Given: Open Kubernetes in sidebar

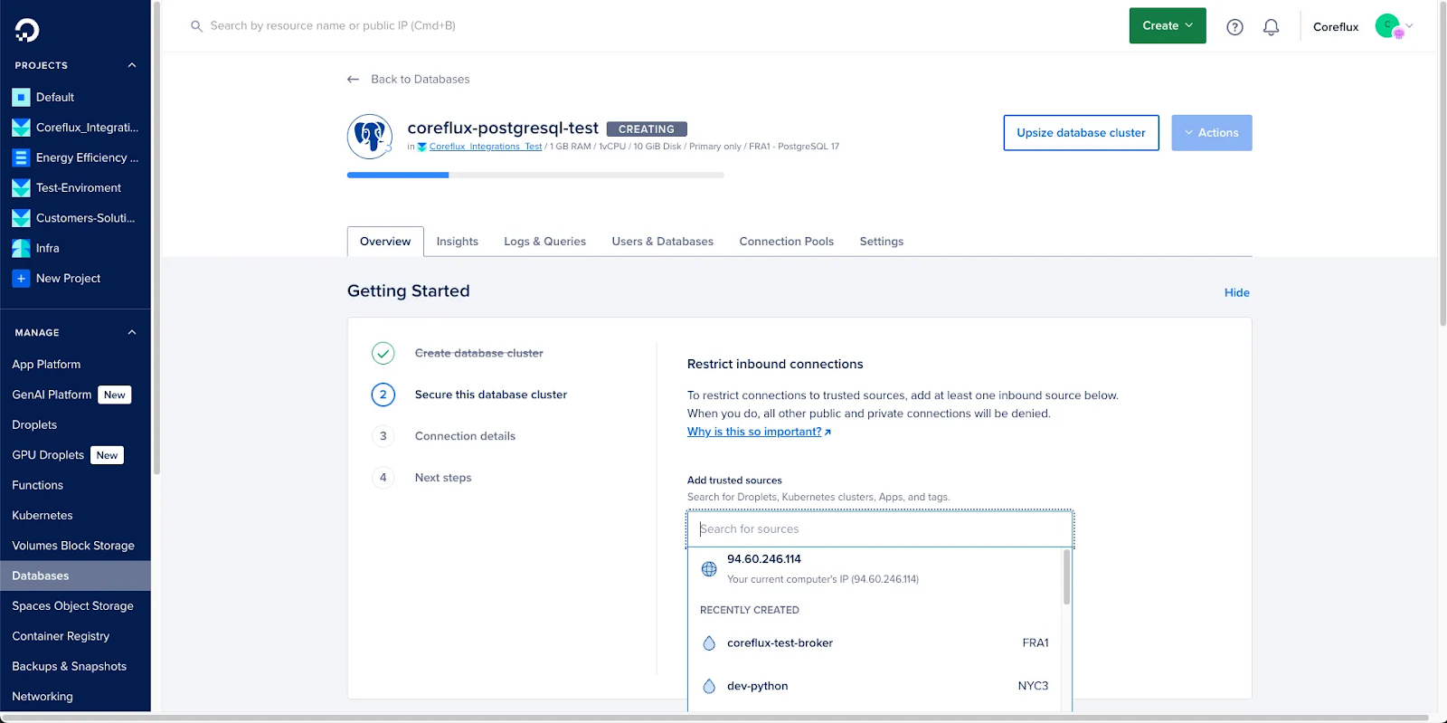Looking at the screenshot, I should pos(43,516).
